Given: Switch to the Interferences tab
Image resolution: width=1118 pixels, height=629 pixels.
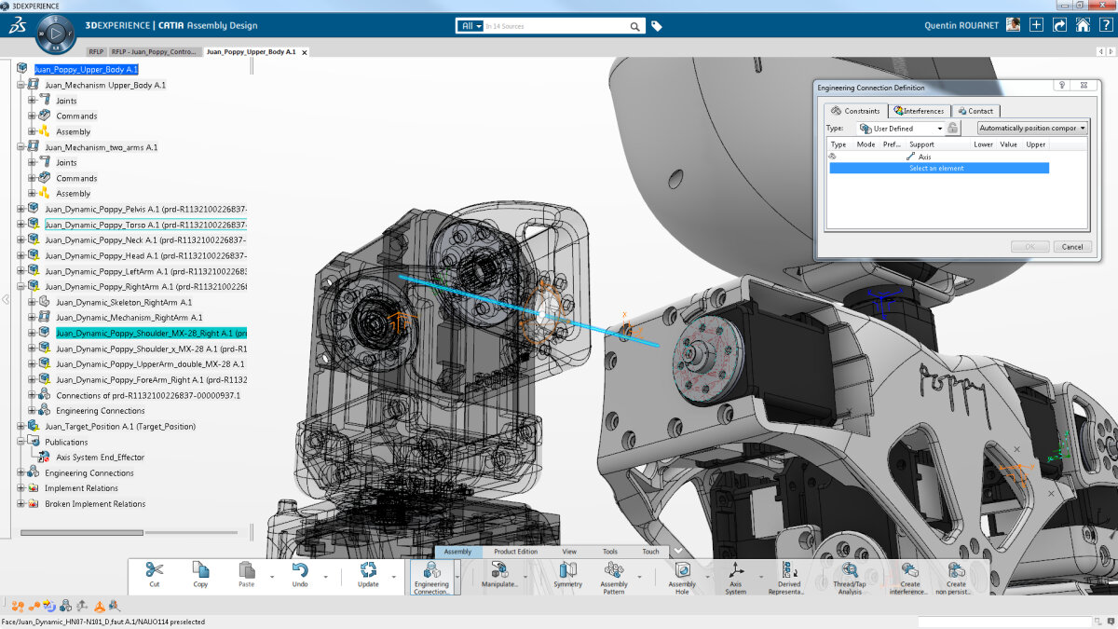Looking at the screenshot, I should click(x=918, y=110).
